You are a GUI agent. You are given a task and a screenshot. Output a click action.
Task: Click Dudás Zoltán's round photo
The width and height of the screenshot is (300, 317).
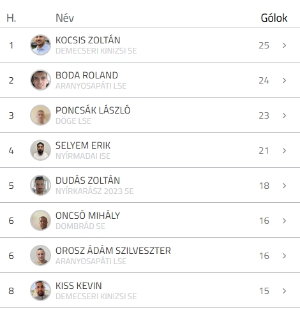pos(40,186)
